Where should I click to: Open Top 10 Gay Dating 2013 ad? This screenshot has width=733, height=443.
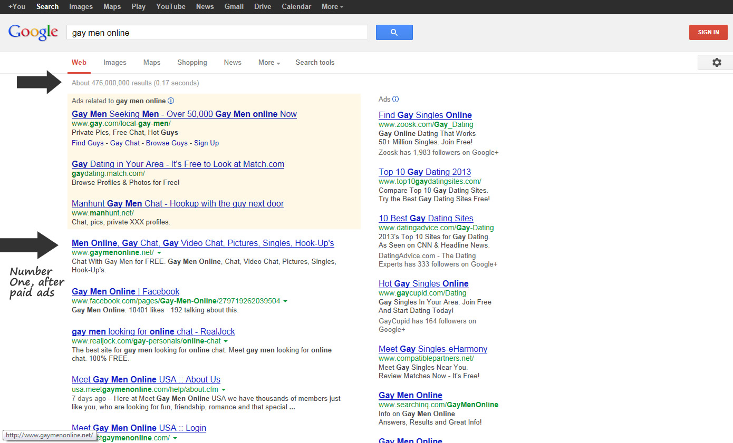pos(425,172)
